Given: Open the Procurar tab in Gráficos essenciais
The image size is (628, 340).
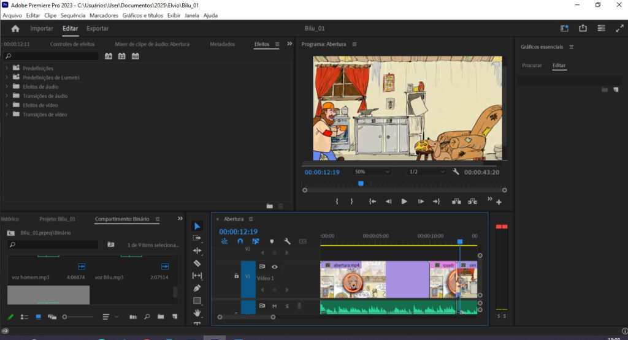Looking at the screenshot, I should pos(532,65).
